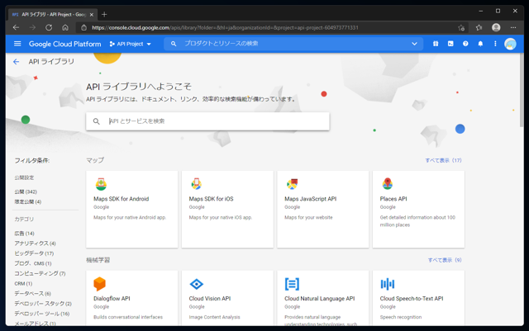Open the Maps JavaScript API title
The height and width of the screenshot is (331, 529).
(x=311, y=199)
